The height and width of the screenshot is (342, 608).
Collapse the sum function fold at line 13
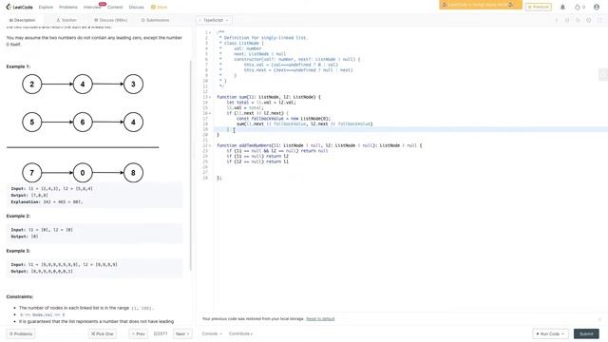[x=210, y=97]
